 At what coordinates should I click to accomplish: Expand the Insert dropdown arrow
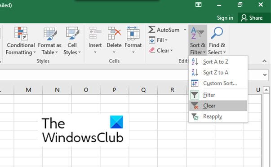point(95,52)
